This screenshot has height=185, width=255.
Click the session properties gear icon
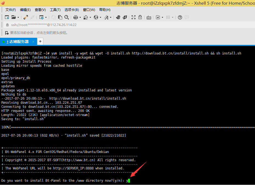coord(41,17)
